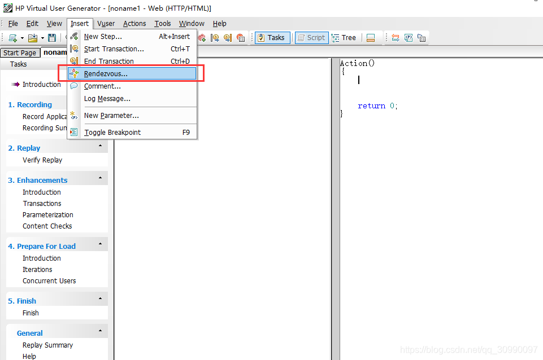Click the Save floppy disk icon
Image resolution: width=543 pixels, height=360 pixels.
click(x=52, y=38)
